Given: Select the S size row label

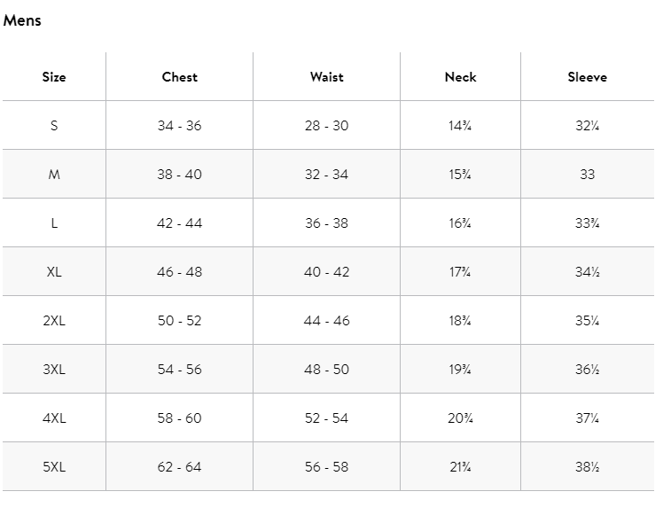Looking at the screenshot, I should coord(54,126).
